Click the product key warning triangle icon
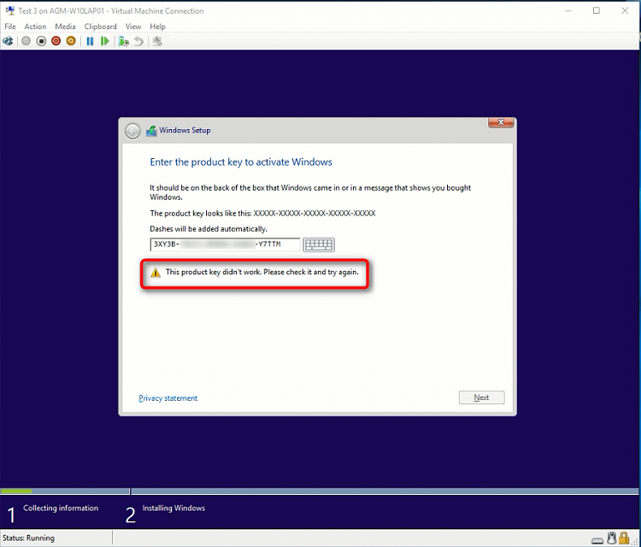This screenshot has height=547, width=641. (156, 273)
